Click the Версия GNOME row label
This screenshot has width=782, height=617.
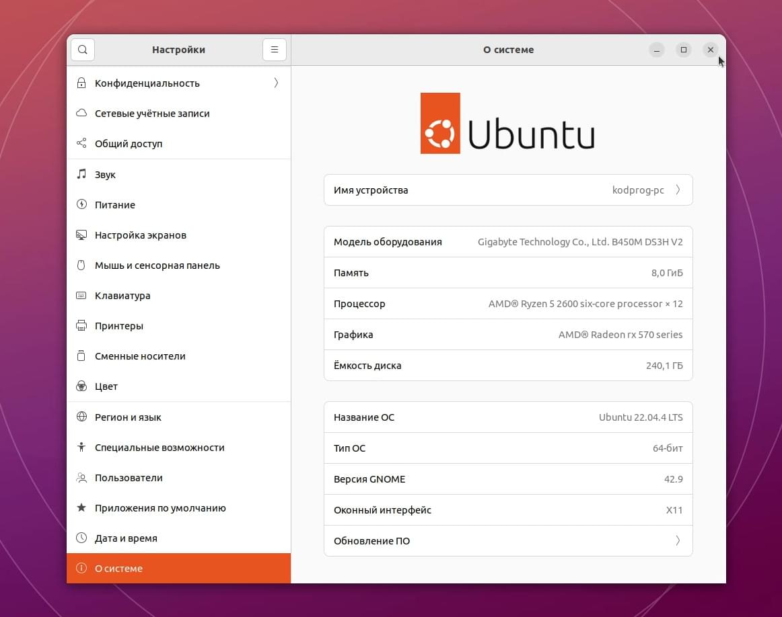click(x=369, y=479)
